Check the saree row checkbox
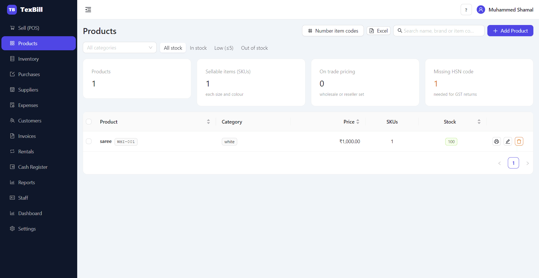This screenshot has height=278, width=539. tap(89, 141)
